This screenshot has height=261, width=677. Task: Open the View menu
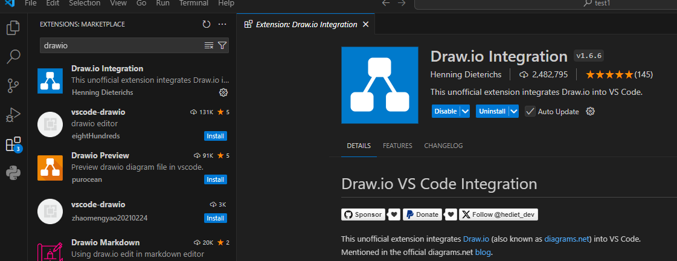(x=118, y=3)
